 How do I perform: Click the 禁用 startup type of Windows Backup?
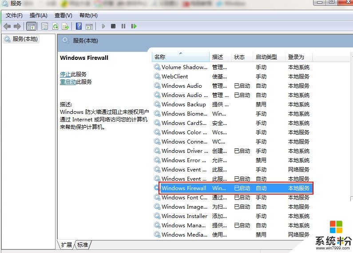tap(261, 105)
